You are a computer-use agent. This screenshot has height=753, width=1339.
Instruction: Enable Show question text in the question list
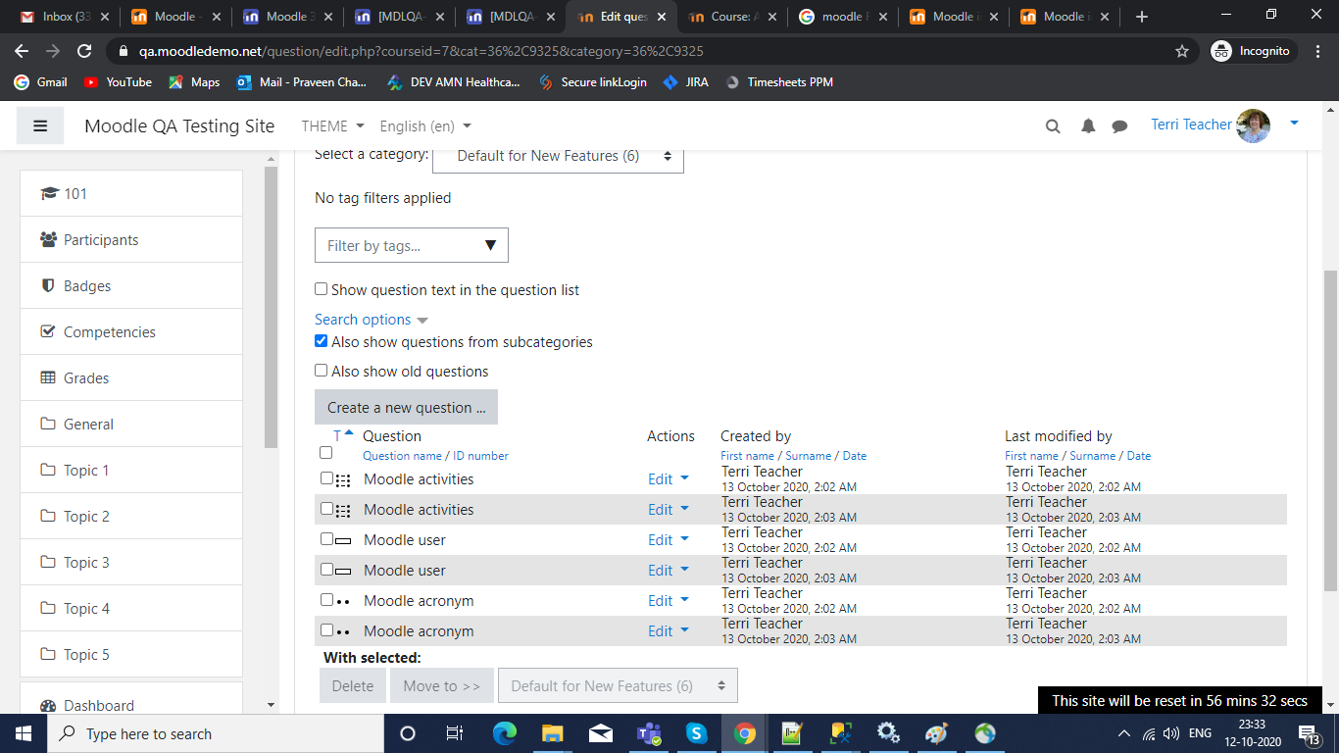click(321, 289)
